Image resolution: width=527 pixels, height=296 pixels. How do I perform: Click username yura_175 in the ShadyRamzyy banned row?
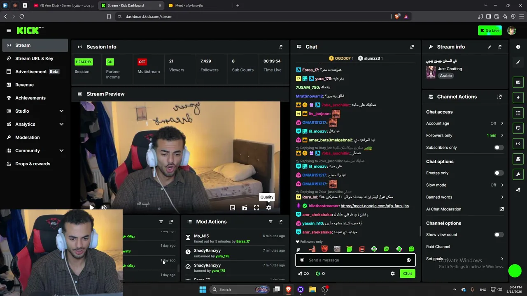(x=218, y=271)
